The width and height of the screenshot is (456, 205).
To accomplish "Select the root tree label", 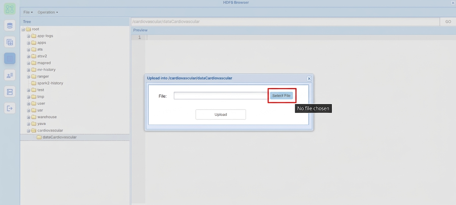I will (36, 29).
